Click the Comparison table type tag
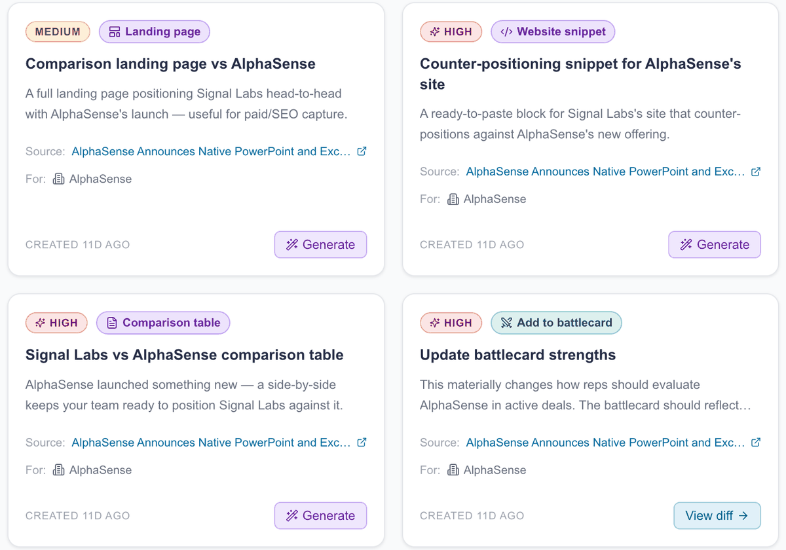The width and height of the screenshot is (786, 550). click(163, 323)
